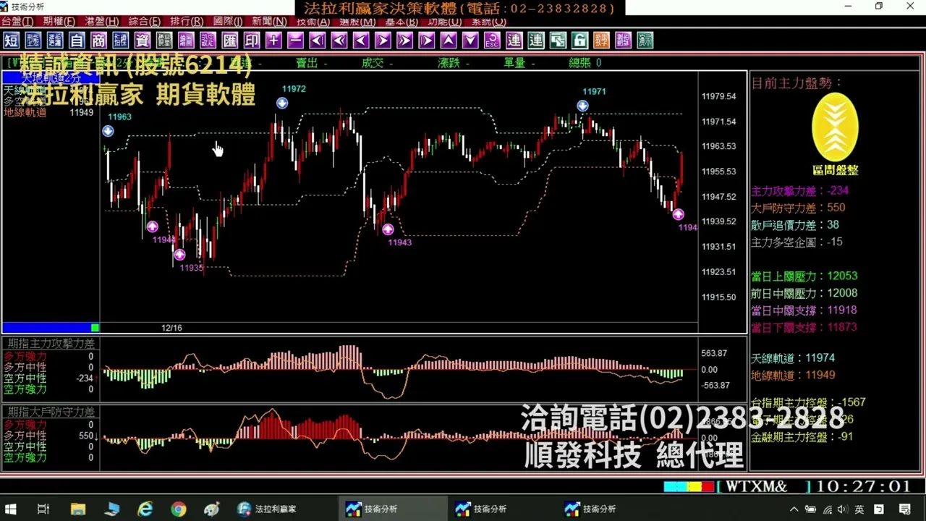Open the 型態 pattern toolbar icon

pyautogui.click(x=33, y=40)
